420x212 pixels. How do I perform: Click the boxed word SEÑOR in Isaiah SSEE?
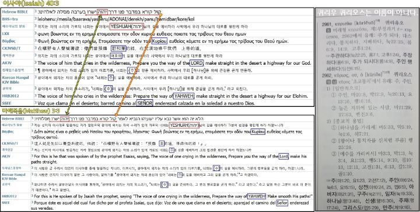[x=145, y=103]
